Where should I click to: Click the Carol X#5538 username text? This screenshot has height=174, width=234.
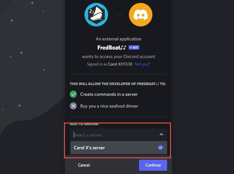[120, 64]
